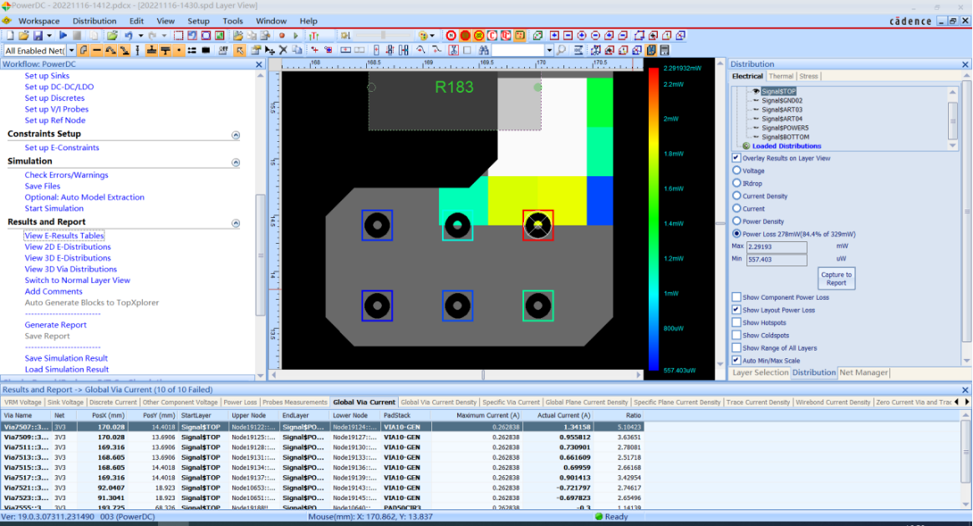Click the layout view horizontal scrollbar
This screenshot has height=526, width=973.
pyautogui.click(x=456, y=375)
